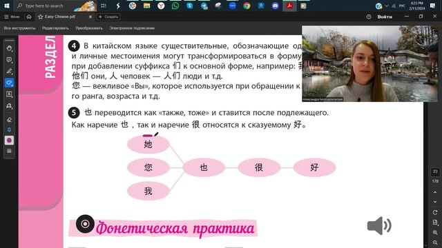Screen dimensions: 442x248
Task: Show hidden system tray icons chevron
Action: tap(387, 6)
